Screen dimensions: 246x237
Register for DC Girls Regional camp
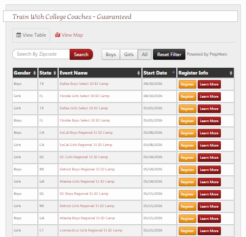pos(187,158)
